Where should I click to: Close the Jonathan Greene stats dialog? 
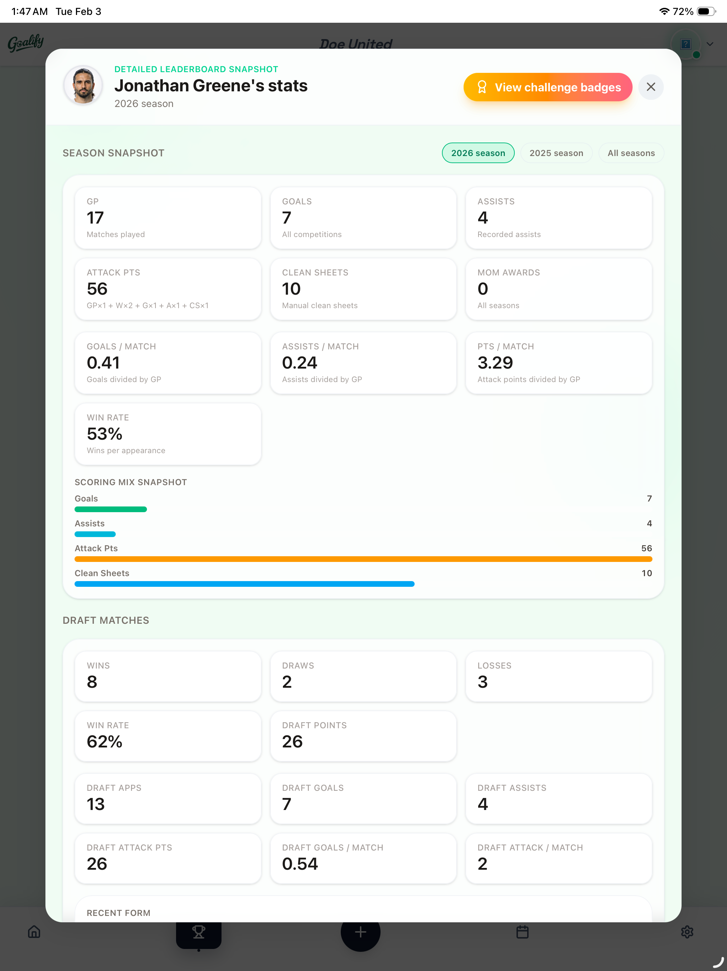pyautogui.click(x=651, y=87)
